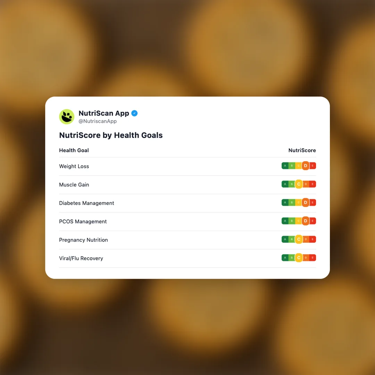Screen dimensions: 375x375
Task: Click the NutriScore by Health Goals title
Action: tap(111, 135)
